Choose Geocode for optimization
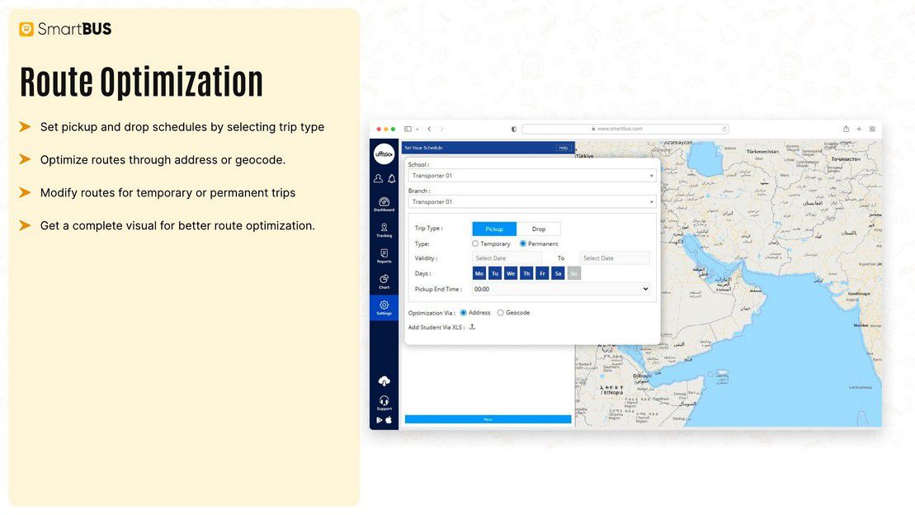The height and width of the screenshot is (515, 915). click(501, 313)
